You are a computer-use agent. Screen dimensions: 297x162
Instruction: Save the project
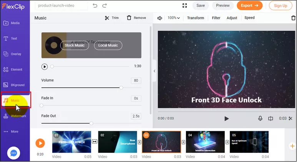pos(201,5)
